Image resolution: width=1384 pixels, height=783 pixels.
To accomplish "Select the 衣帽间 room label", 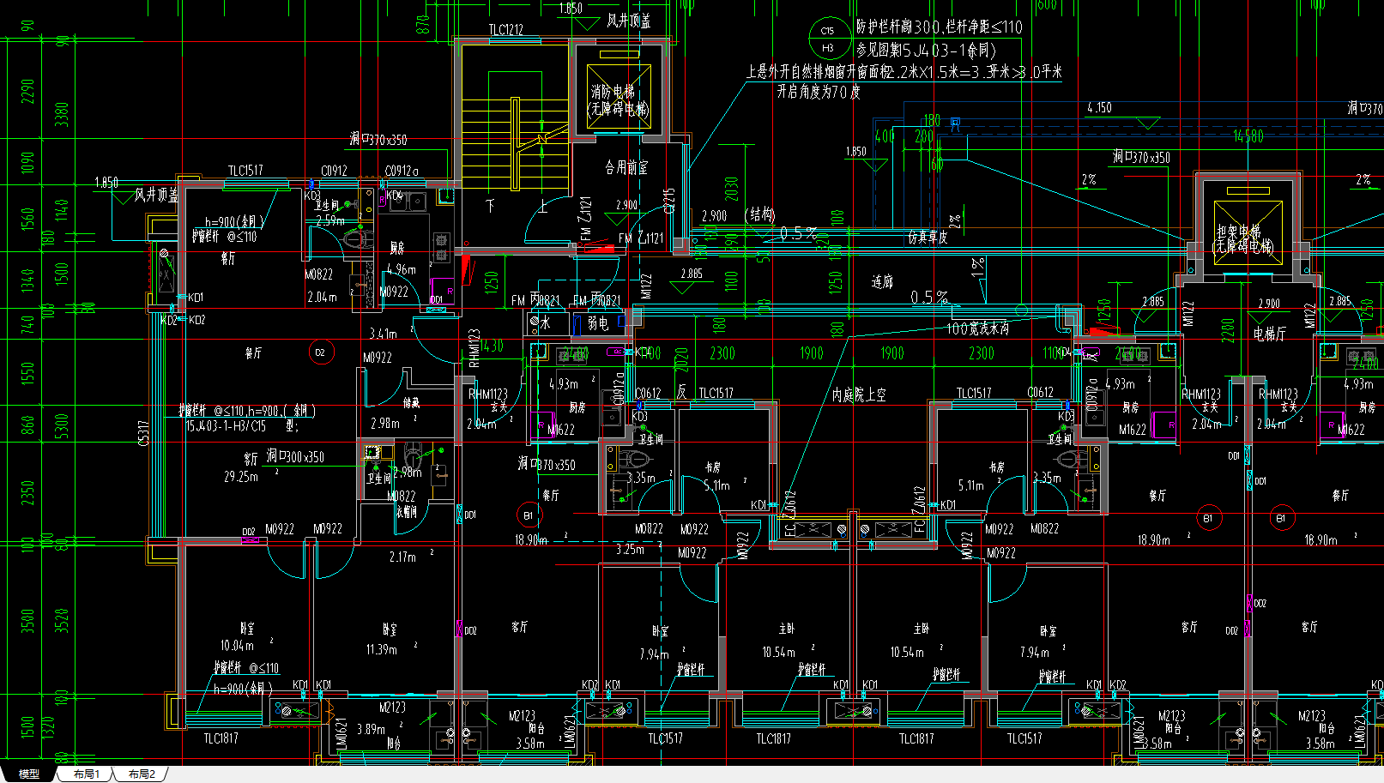I will tap(407, 512).
